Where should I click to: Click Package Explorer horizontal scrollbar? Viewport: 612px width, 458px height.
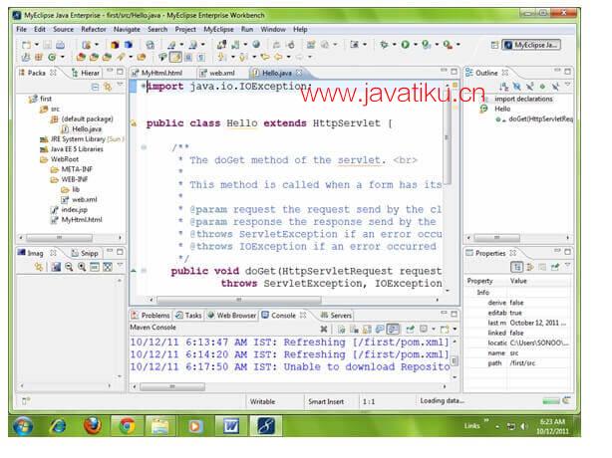tap(59, 237)
